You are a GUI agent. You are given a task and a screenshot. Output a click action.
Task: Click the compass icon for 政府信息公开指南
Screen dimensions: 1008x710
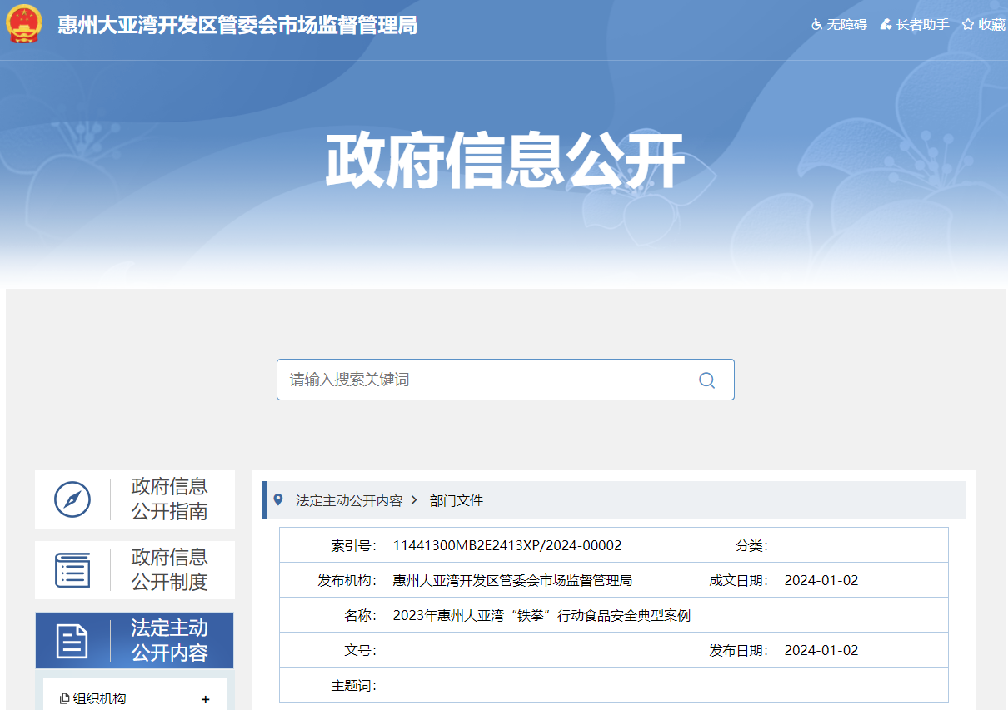pyautogui.click(x=72, y=499)
